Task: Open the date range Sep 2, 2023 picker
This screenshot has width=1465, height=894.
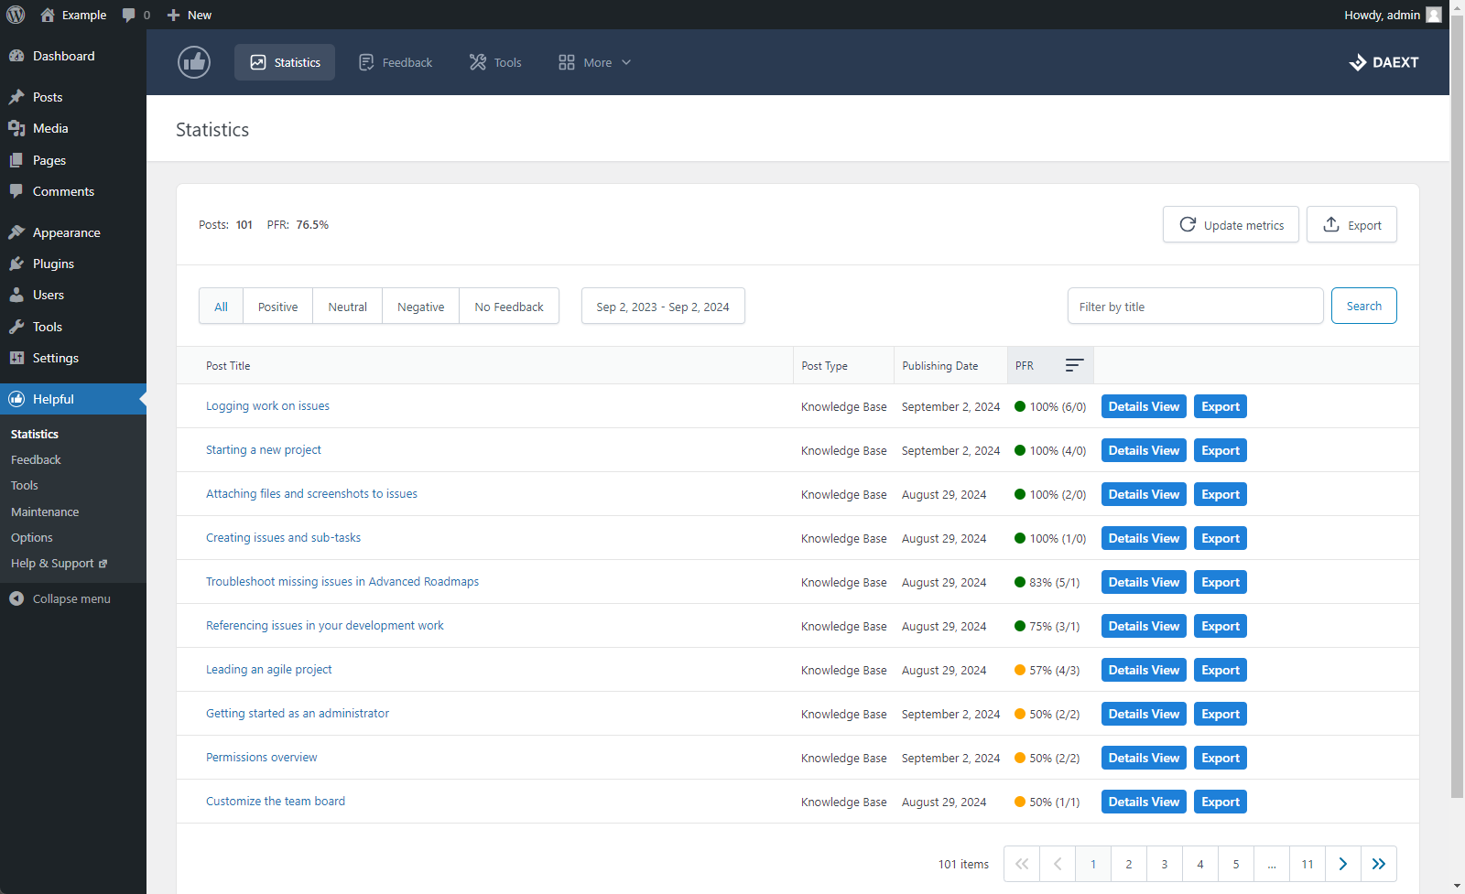Action: pyautogui.click(x=663, y=307)
